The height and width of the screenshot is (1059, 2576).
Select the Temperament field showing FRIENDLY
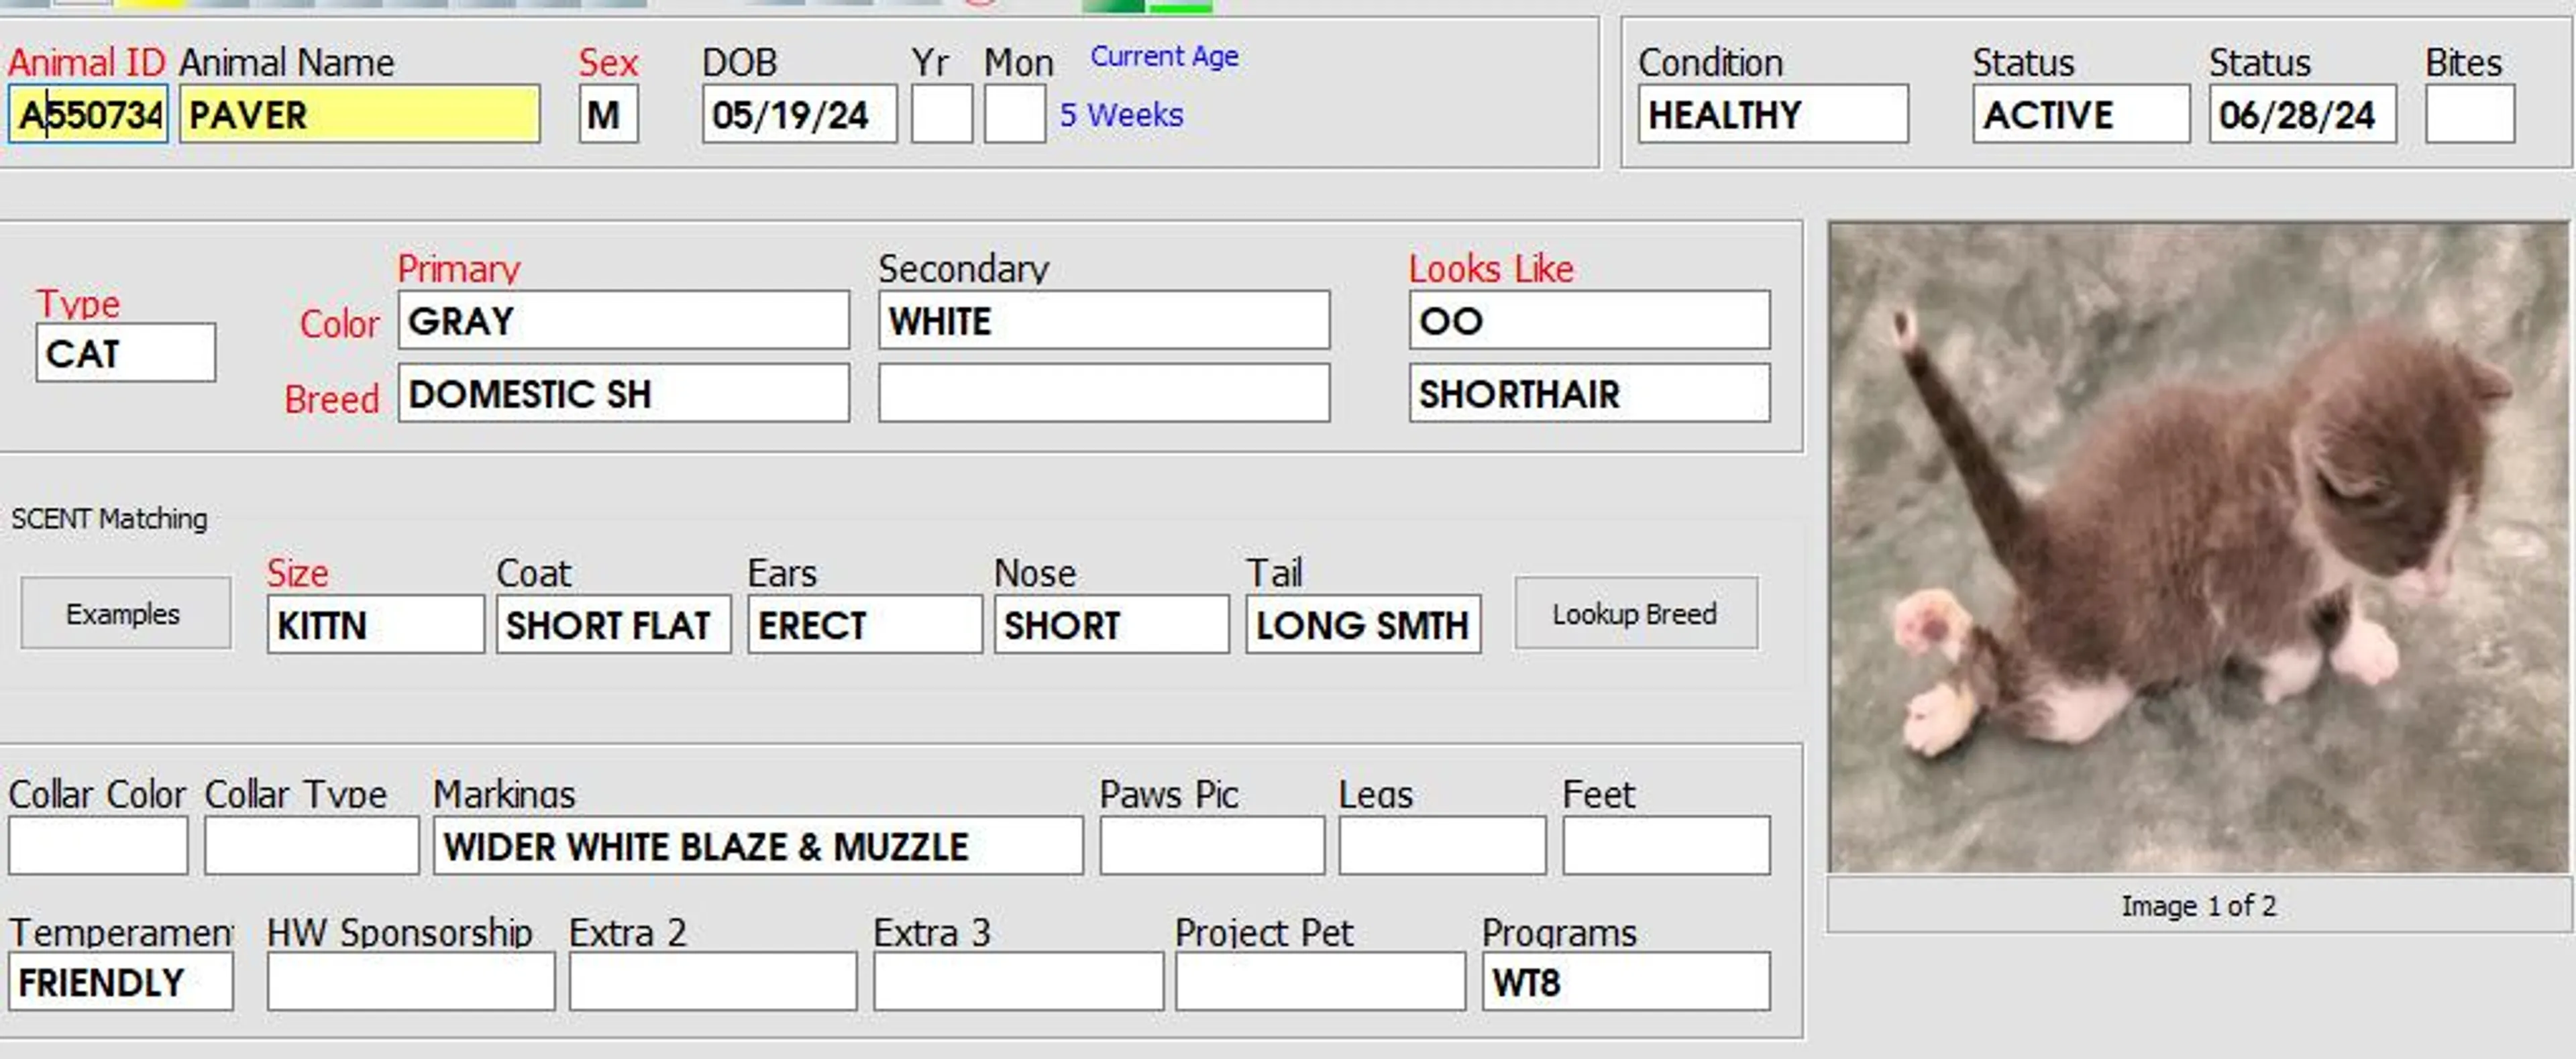120,982
